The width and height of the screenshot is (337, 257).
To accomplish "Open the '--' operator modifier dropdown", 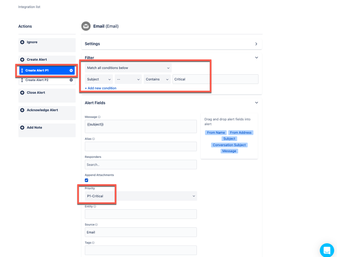I will coord(128,79).
